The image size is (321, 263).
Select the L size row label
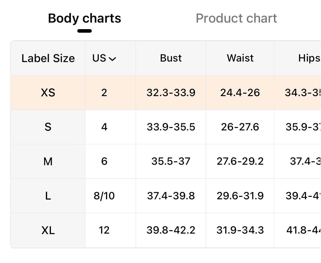tap(48, 196)
